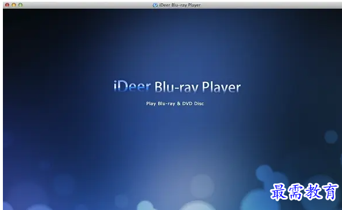Viewport: 342px width, 210px height.
Task: Maximize the window with the green button
Action: click(20, 5)
